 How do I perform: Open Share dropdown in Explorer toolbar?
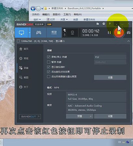pos(64,19)
